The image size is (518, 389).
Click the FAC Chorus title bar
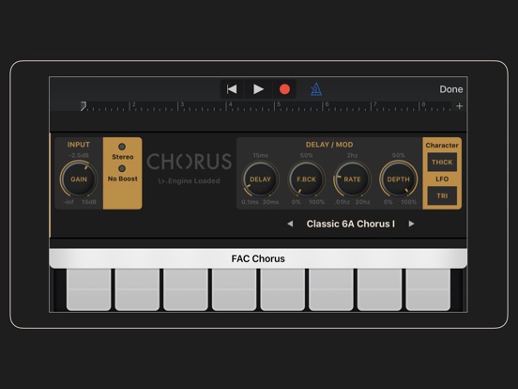tap(258, 258)
